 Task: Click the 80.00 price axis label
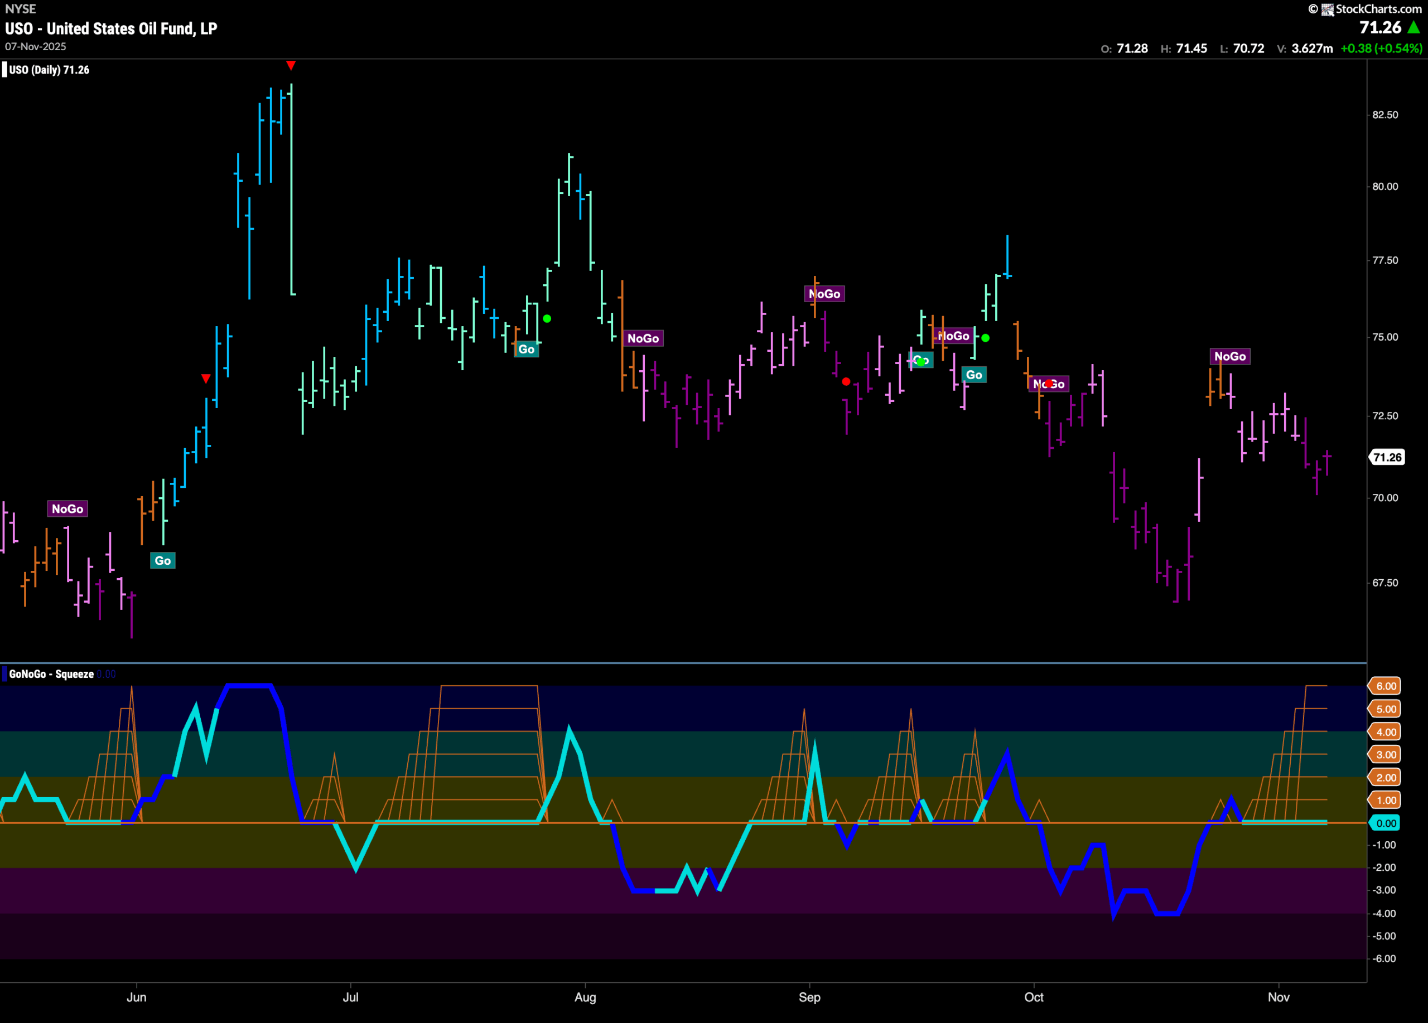[x=1385, y=187]
